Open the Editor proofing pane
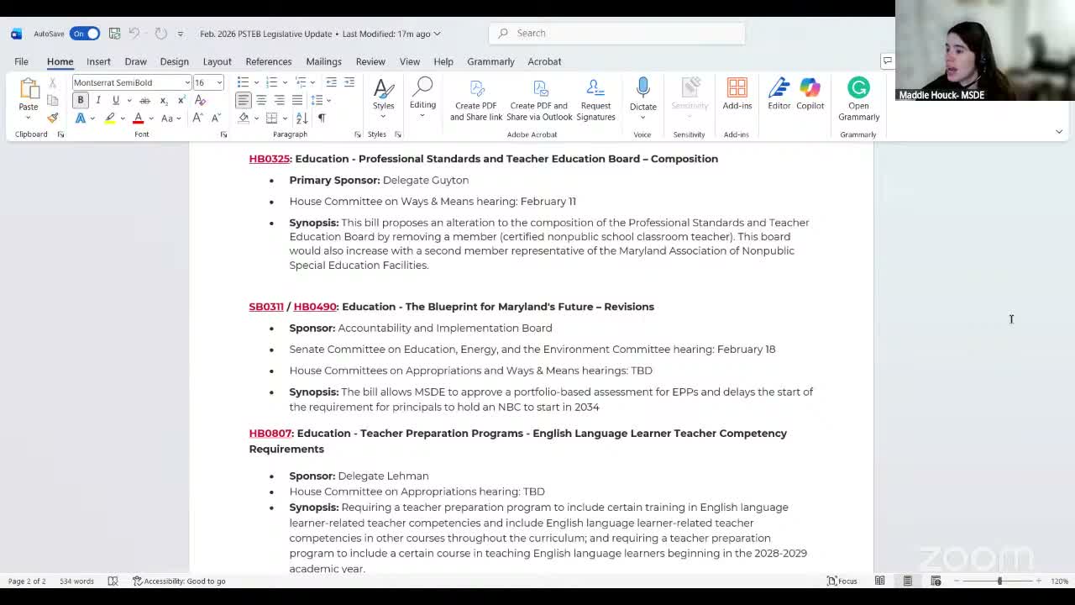Image resolution: width=1075 pixels, height=605 pixels. tap(779, 93)
